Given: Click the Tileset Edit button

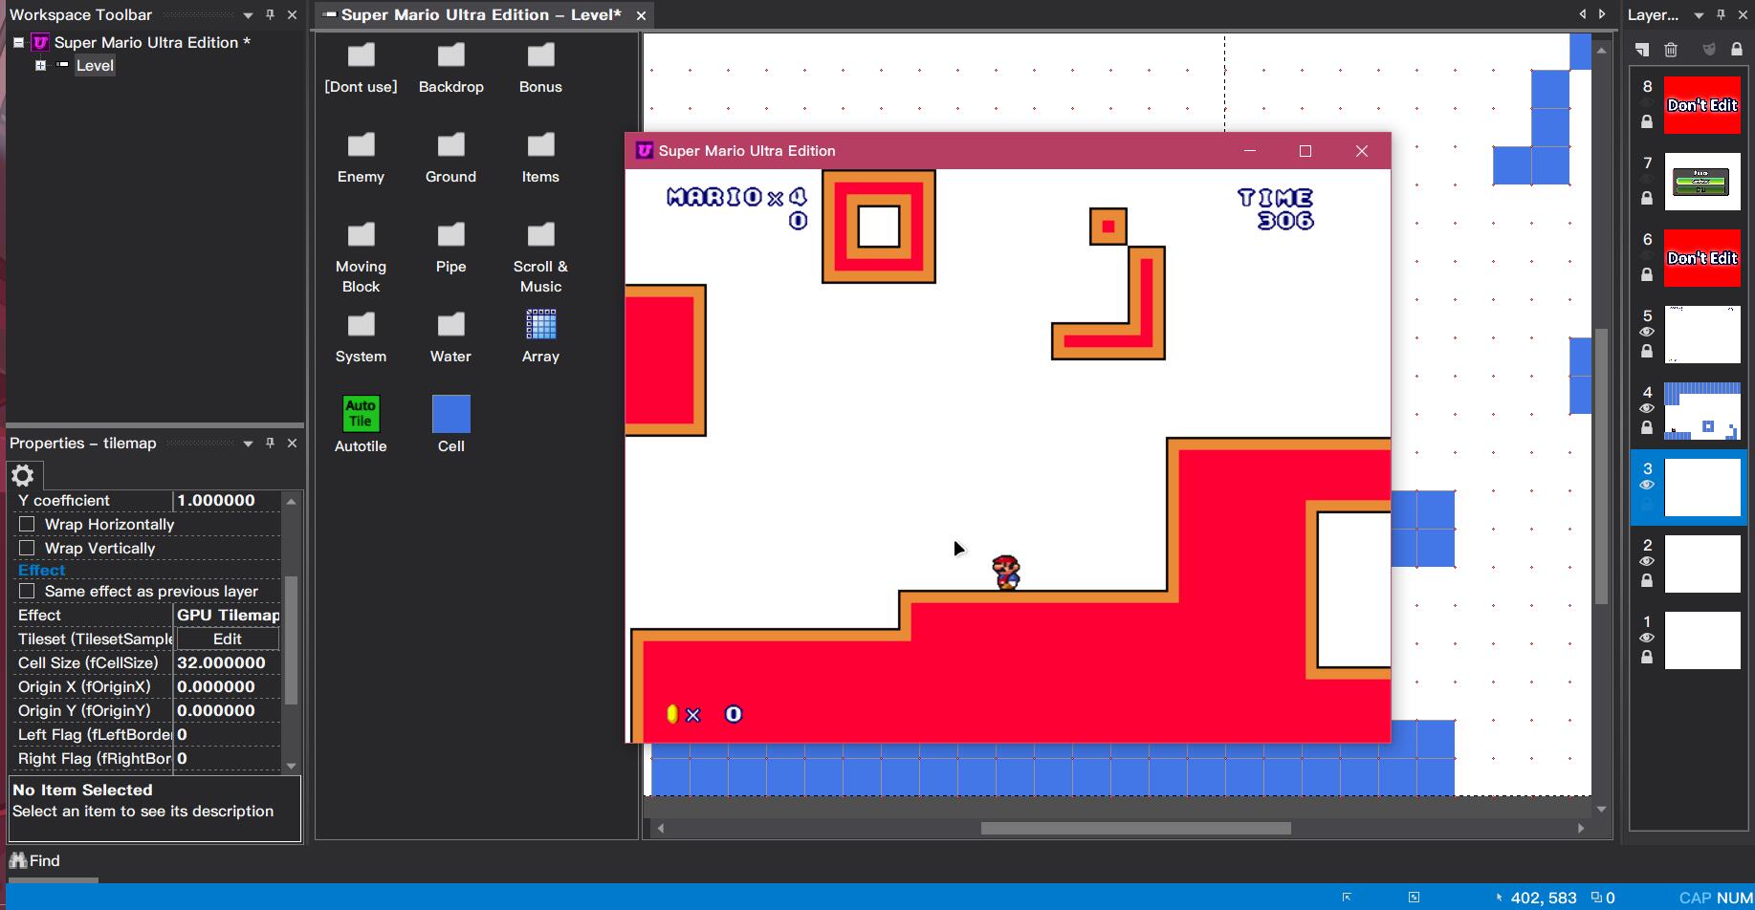Looking at the screenshot, I should coord(227,639).
